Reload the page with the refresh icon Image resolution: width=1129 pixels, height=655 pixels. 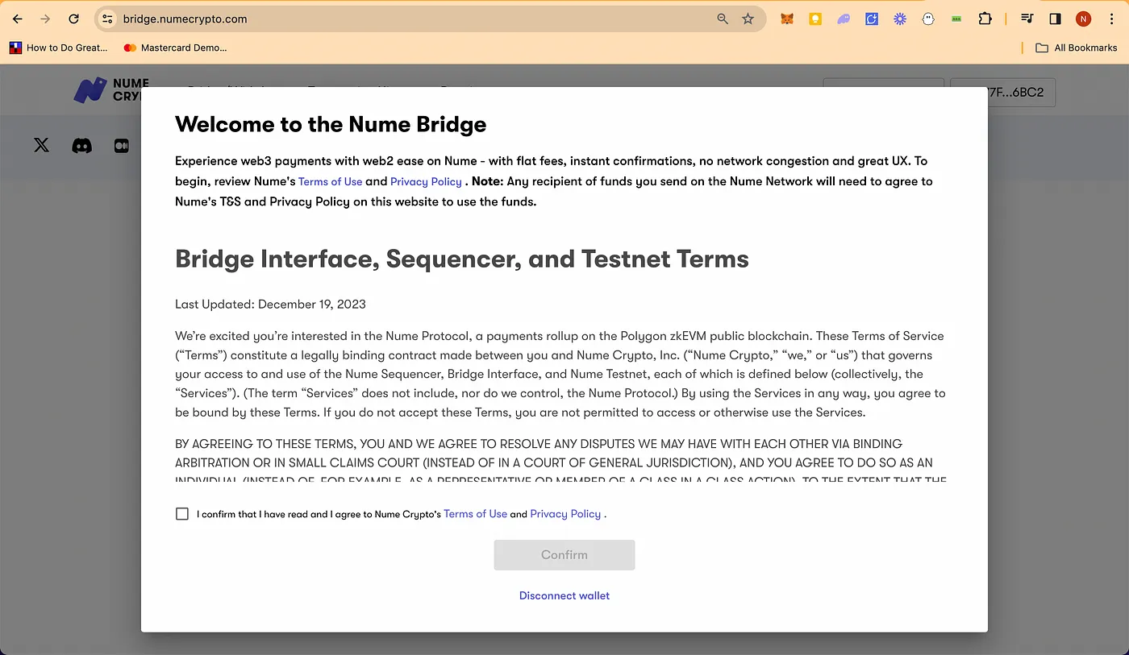click(x=73, y=19)
